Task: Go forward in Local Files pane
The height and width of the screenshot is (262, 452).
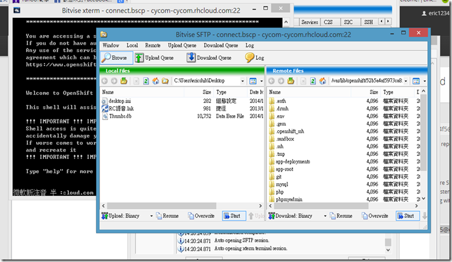Action: (114, 81)
